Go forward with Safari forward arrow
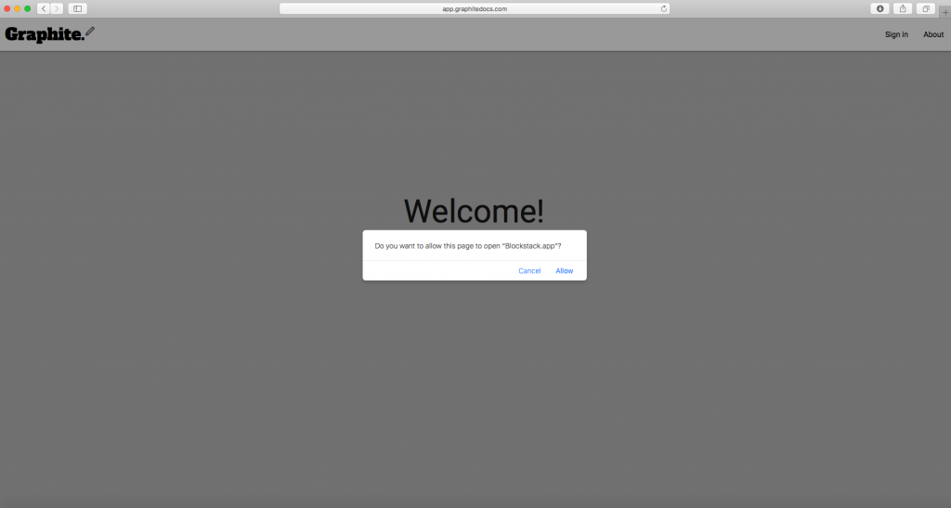Viewport: 951px width, 508px height. point(57,8)
